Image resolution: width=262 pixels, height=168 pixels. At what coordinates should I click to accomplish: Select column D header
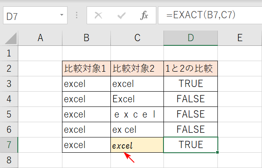pyautogui.click(x=191, y=38)
